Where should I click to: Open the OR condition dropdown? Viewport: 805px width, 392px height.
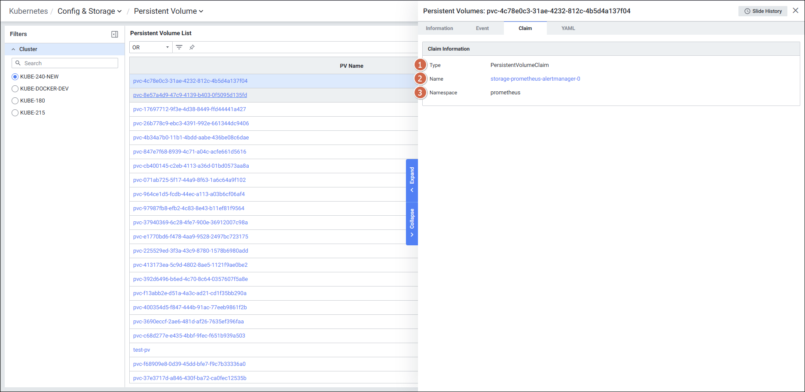[x=150, y=47]
